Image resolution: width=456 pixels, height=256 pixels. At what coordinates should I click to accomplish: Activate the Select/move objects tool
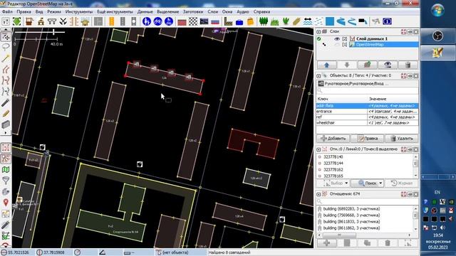pyautogui.click(x=6, y=37)
